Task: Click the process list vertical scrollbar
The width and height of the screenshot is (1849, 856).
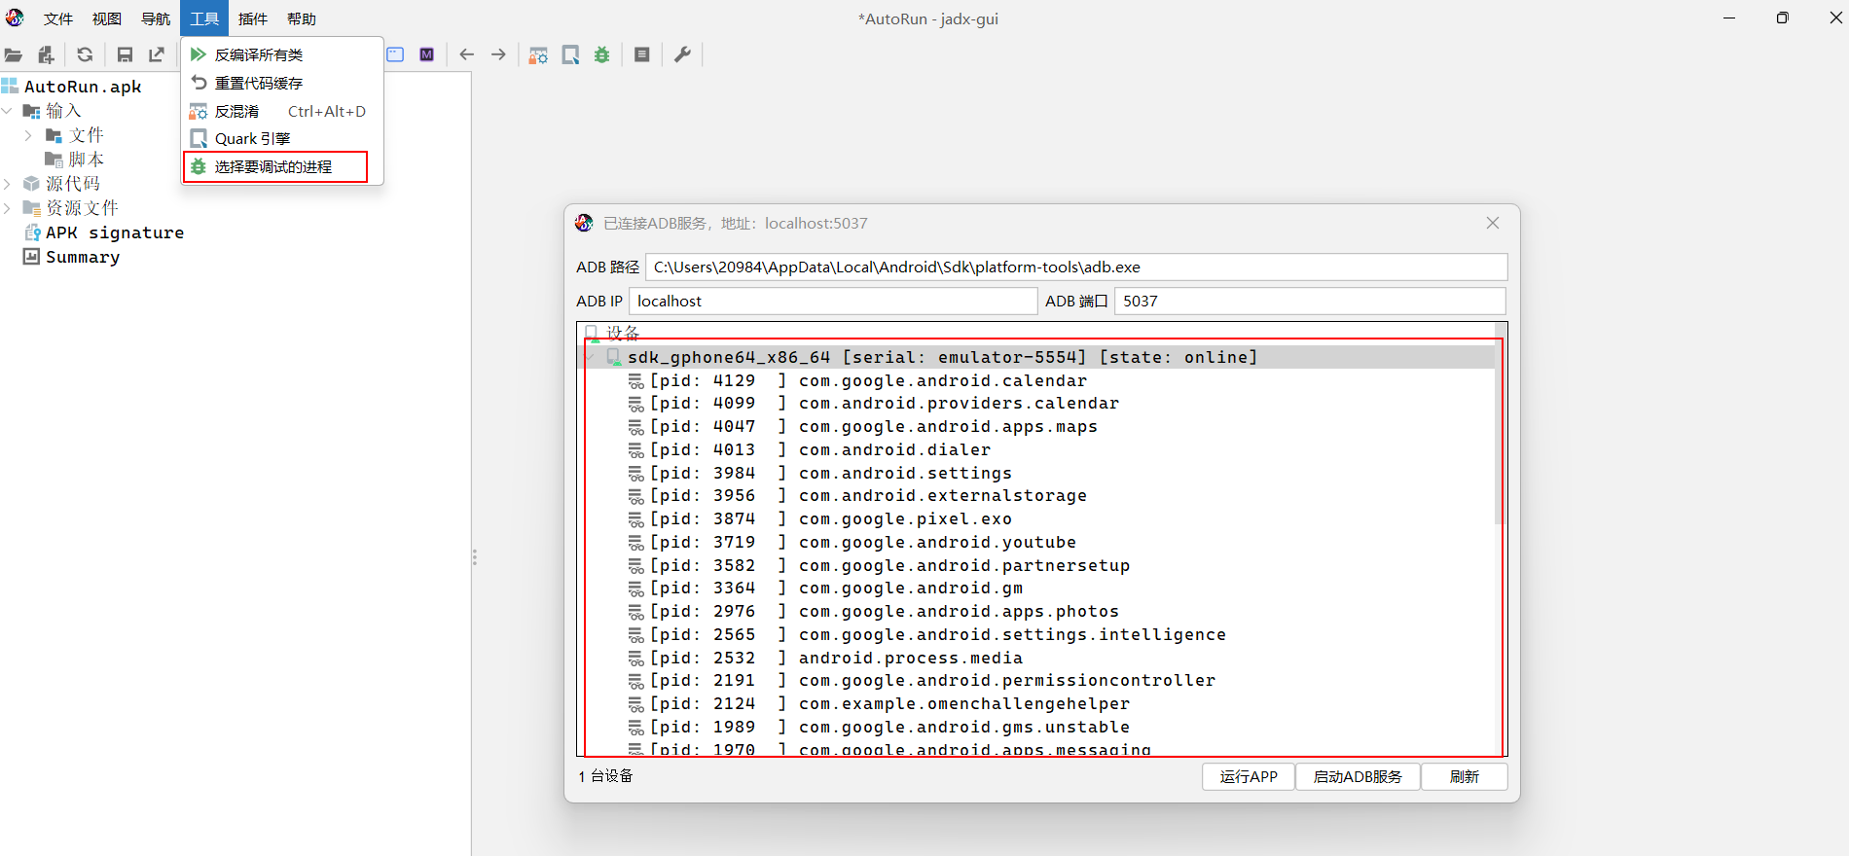Action: 1501,423
